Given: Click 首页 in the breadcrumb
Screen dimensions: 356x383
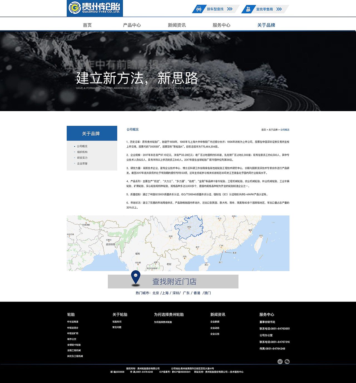Looking at the screenshot, I should [263, 130].
